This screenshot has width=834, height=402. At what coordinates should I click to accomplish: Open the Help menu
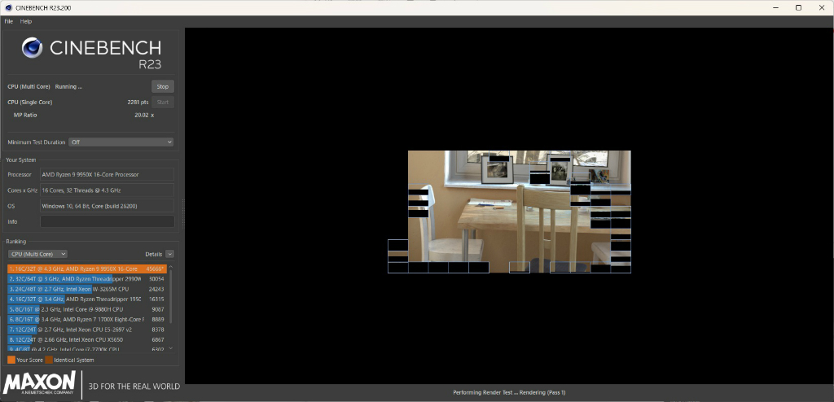click(26, 21)
